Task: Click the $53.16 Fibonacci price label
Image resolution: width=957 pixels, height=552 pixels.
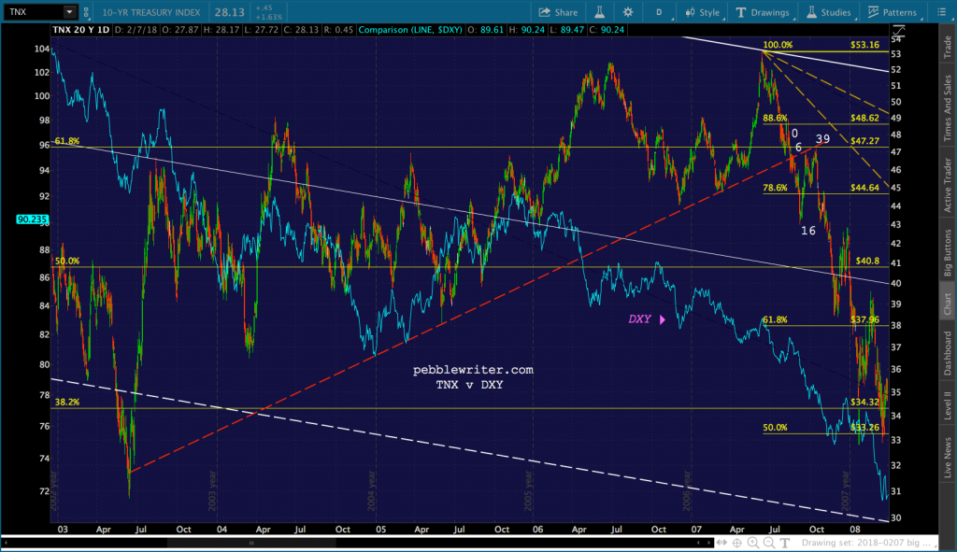Action: (864, 45)
